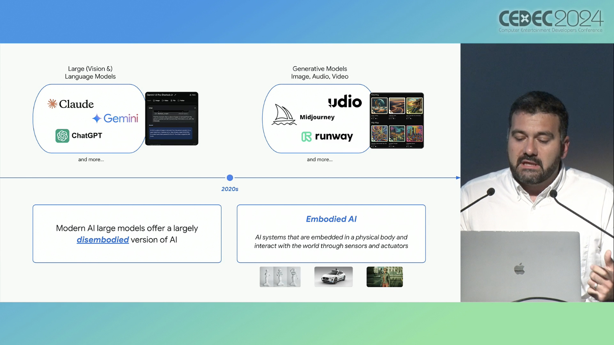Click the Claude wordmark text

pos(76,104)
